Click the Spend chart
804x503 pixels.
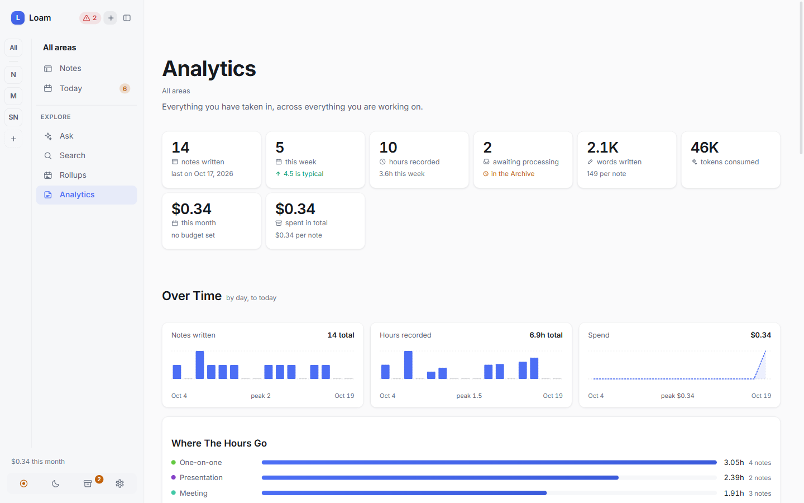(679, 365)
